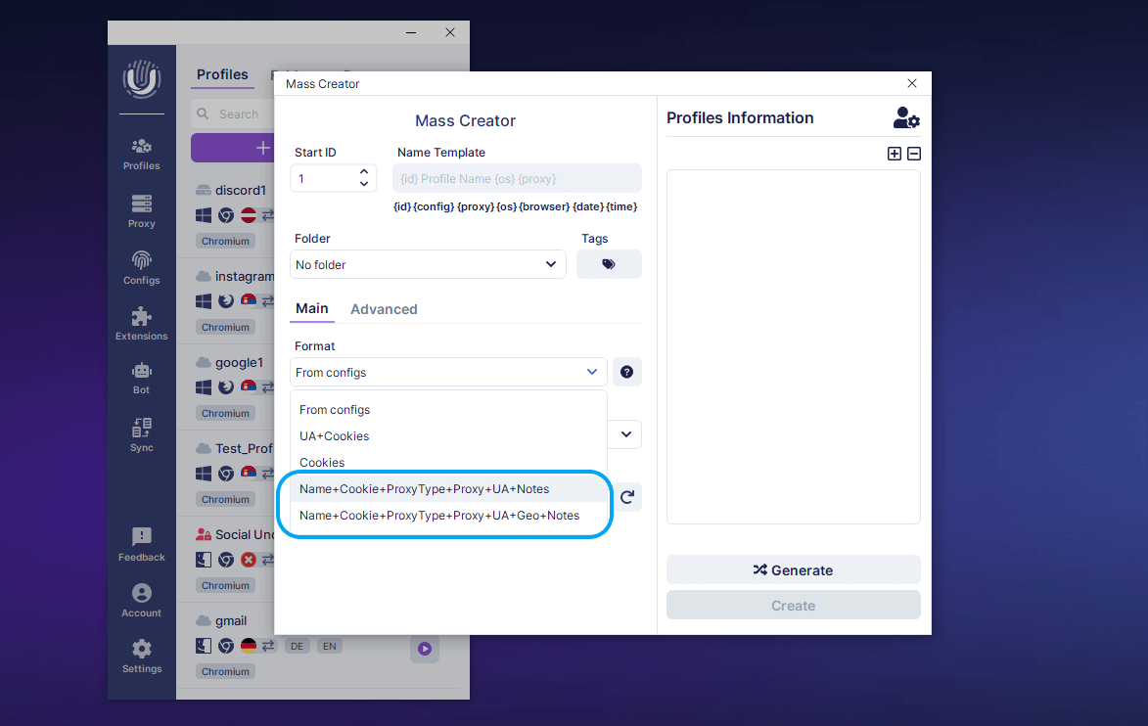Click the refresh arrow button
Screen dimensions: 1148x726
[x=627, y=497]
